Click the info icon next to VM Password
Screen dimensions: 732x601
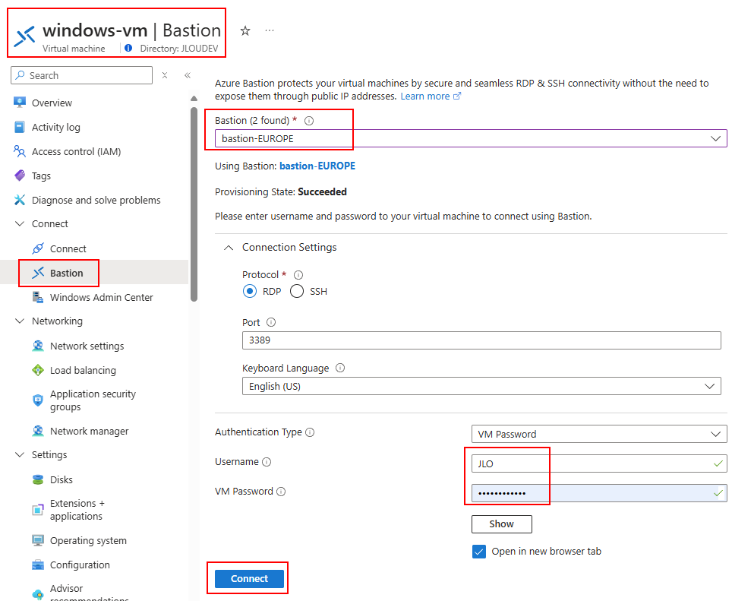[x=281, y=492]
